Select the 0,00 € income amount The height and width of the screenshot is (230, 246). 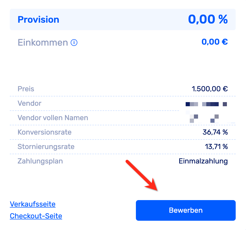click(215, 42)
